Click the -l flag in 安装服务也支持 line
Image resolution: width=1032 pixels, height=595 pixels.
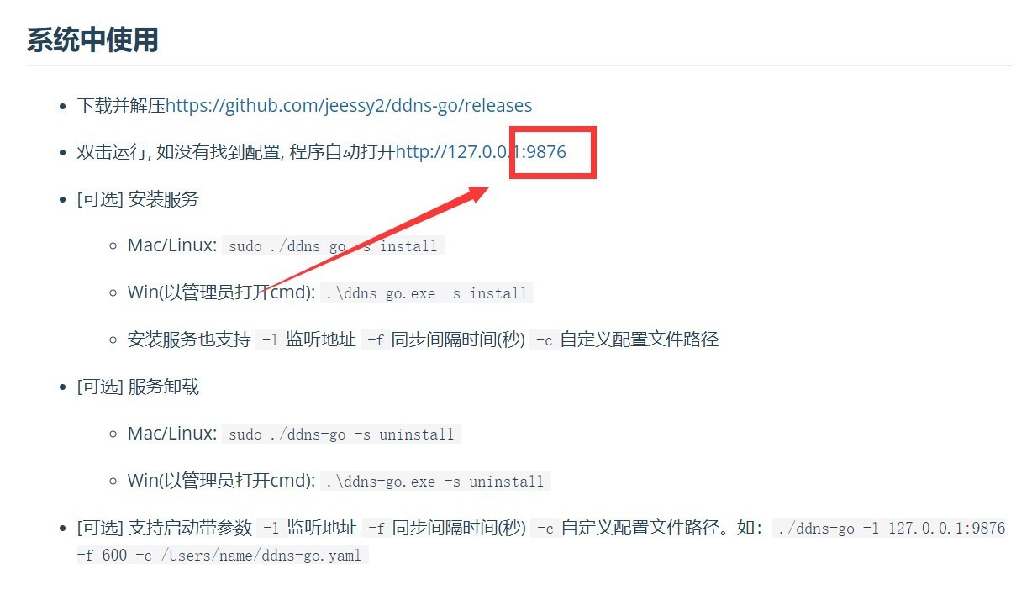click(269, 340)
